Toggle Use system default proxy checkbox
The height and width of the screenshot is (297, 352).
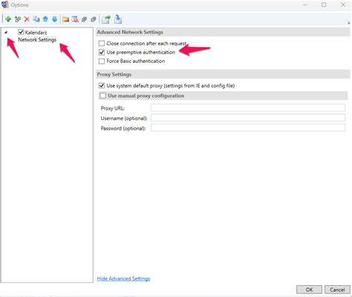coord(102,86)
